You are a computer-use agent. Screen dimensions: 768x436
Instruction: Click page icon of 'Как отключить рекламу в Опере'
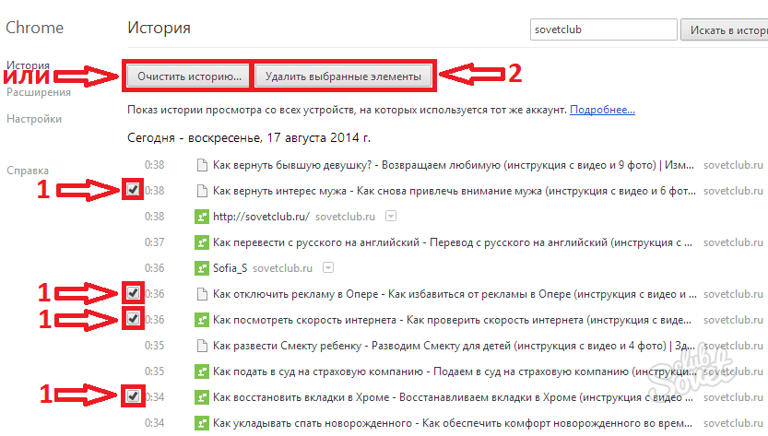(x=202, y=294)
